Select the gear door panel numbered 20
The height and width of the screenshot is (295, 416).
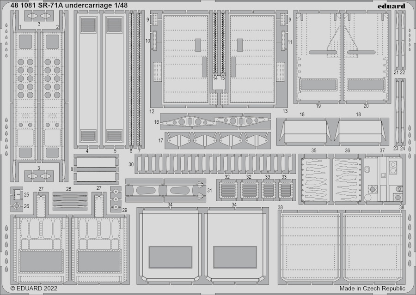(366, 57)
